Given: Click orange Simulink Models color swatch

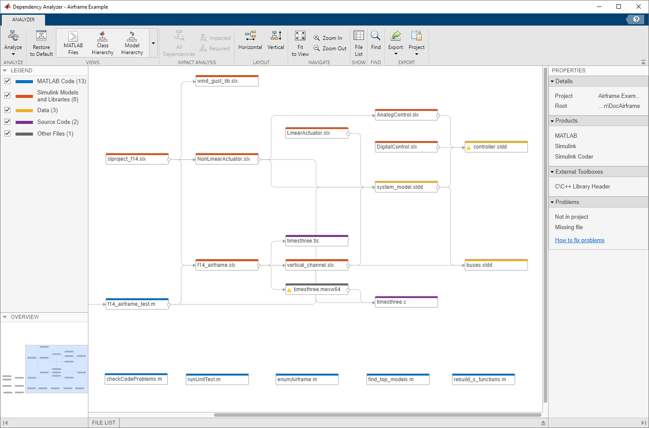Looking at the screenshot, I should point(24,96).
